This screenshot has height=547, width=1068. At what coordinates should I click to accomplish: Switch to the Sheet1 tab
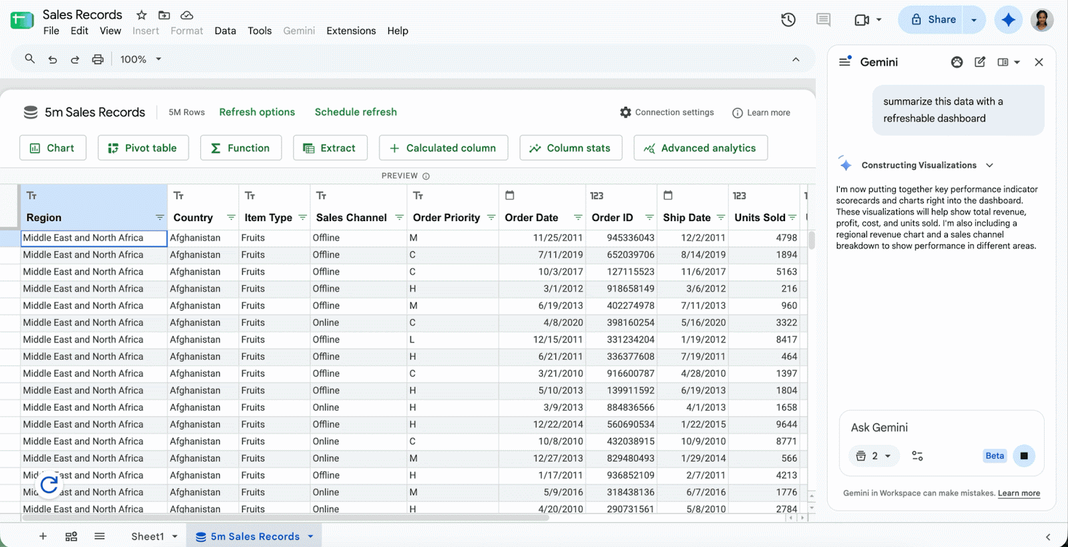148,536
